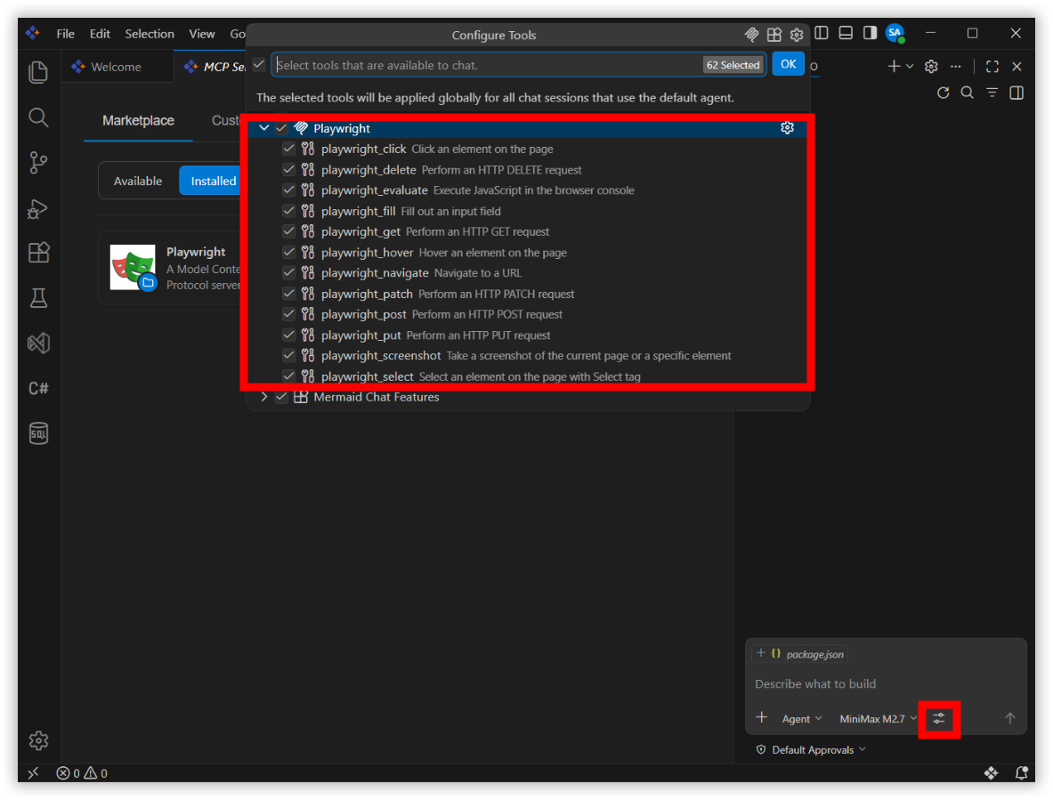Open the Testing flask view
The width and height of the screenshot is (1053, 800).
click(38, 298)
